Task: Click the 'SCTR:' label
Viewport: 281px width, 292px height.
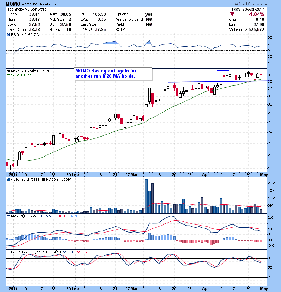Action: tap(120, 30)
